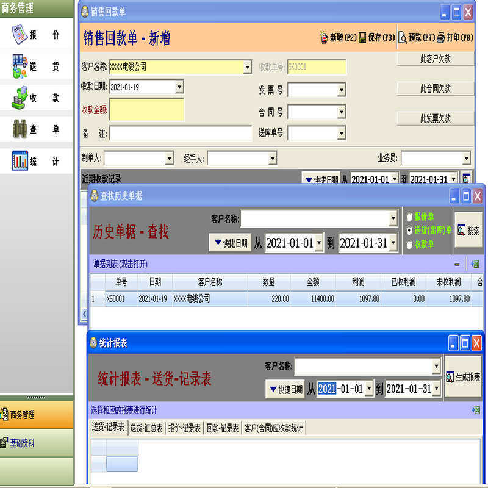Screen dimensions: 488x488
Task: Open the 统计 chart statistics icon
Action: tap(20, 160)
